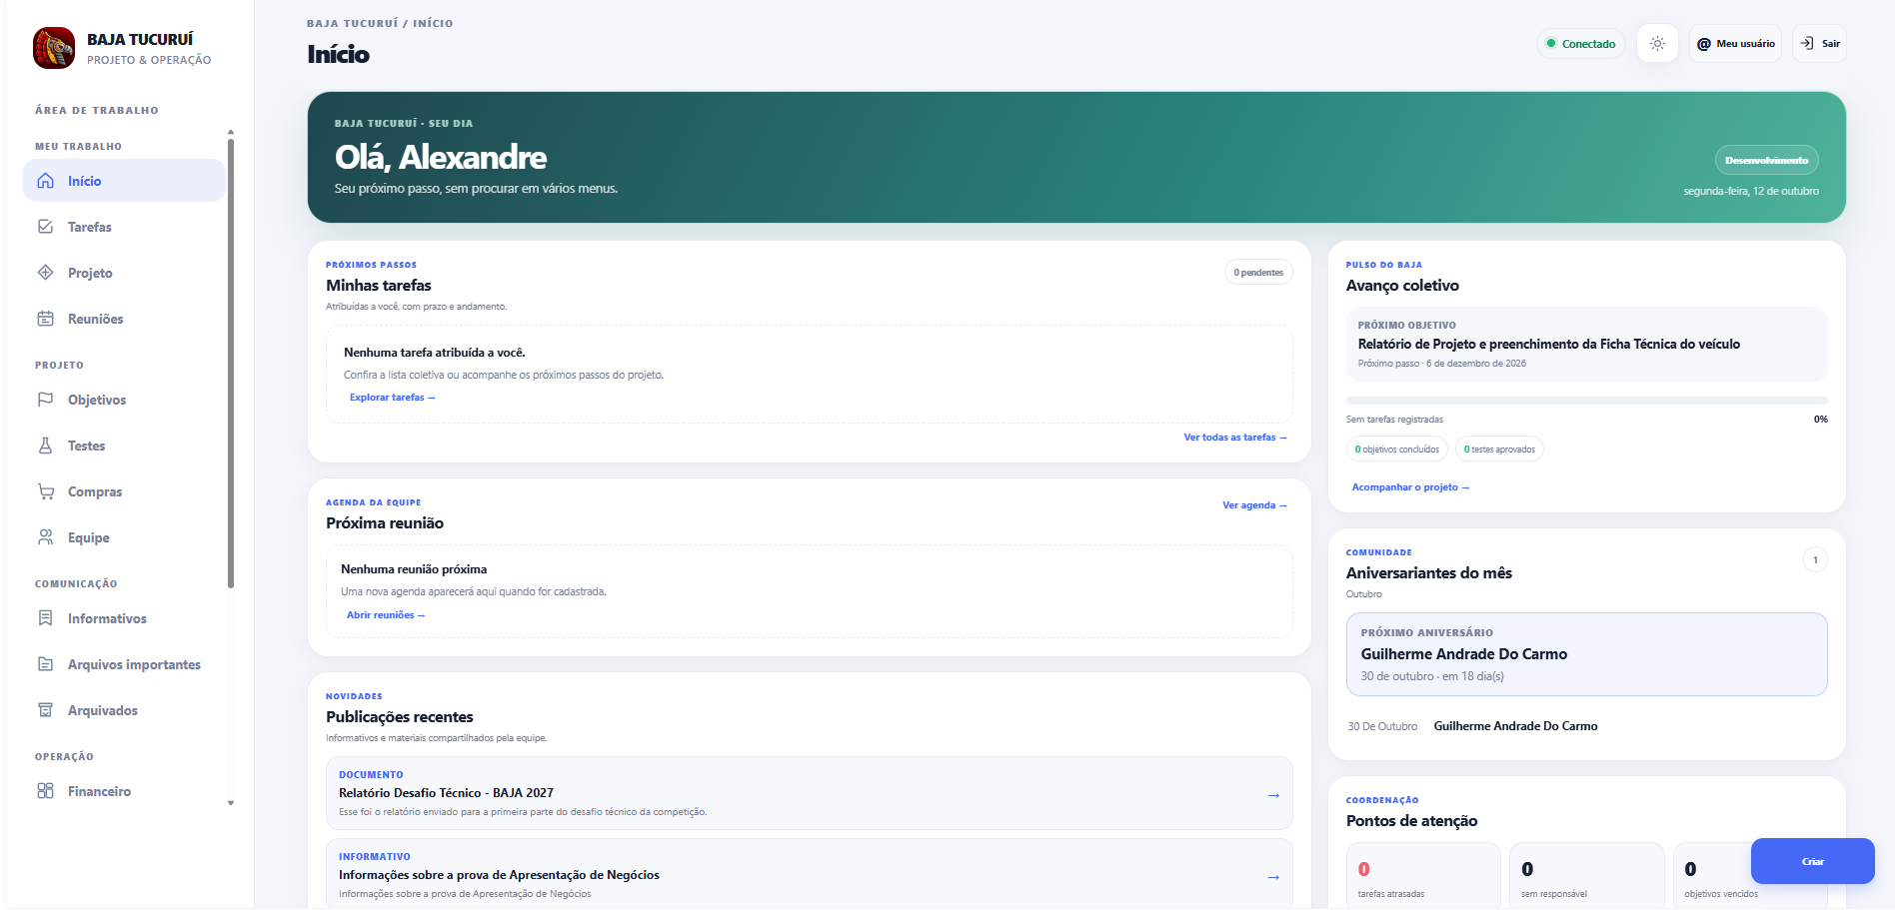Click the Abrir reuniões link
The image size is (1895, 910).
386,615
